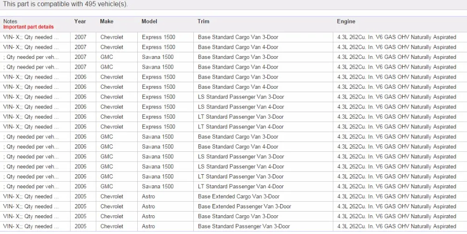Viewport: 467px width, 234px height.
Task: Click engine cell for 2007 Chevrolet Express 3-Door
Action: (396, 37)
